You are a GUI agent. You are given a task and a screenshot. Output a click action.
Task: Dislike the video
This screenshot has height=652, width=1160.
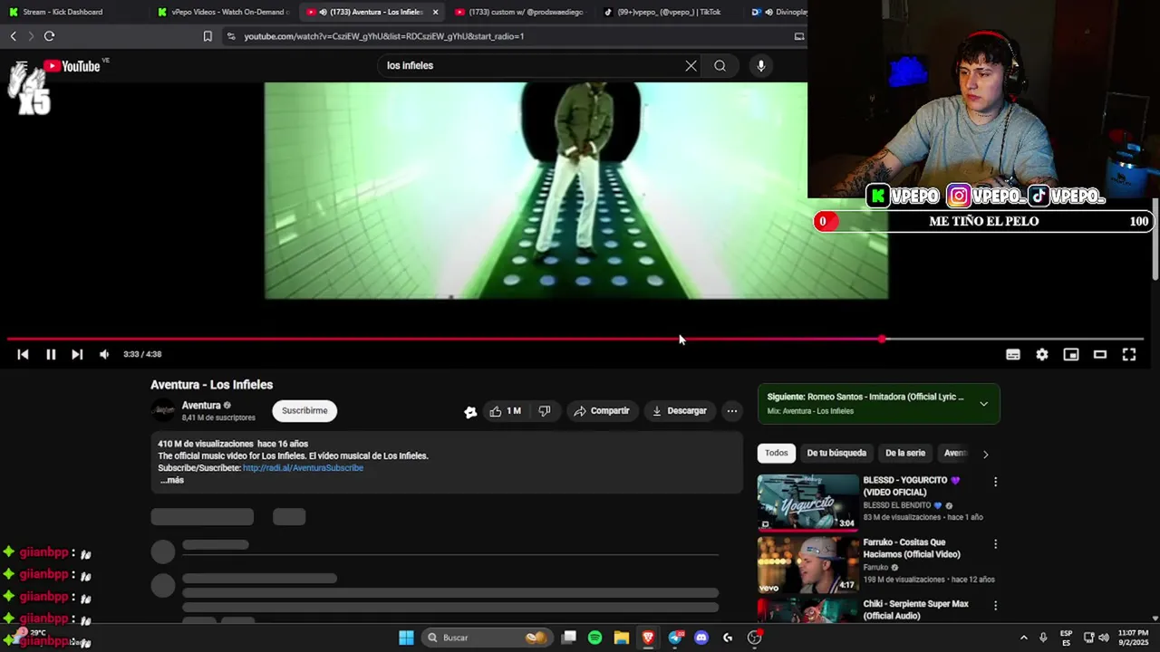[x=545, y=411]
